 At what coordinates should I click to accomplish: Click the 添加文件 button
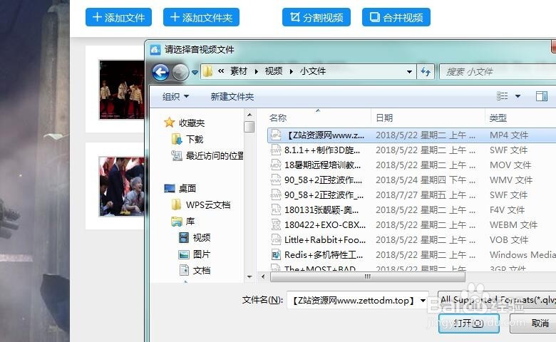[118, 17]
